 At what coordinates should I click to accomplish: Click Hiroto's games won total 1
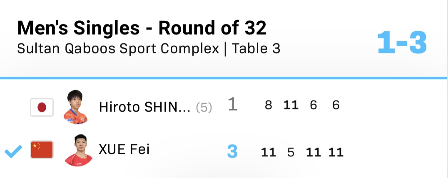(233, 104)
